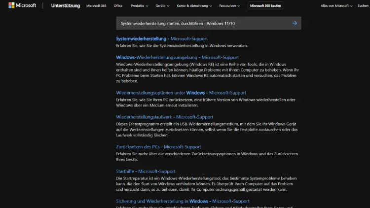The width and height of the screenshot is (370, 208).
Task: Click the Microsoft 365 kaufen button
Action: coord(265,5)
